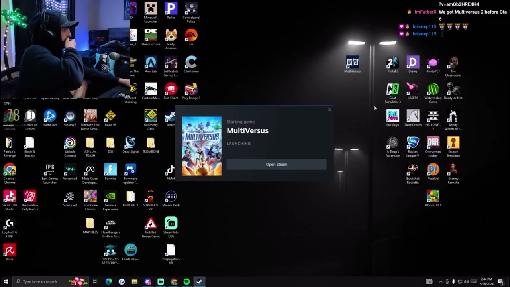This screenshot has height=287, width=510.
Task: Select the Watermelon Game icon
Action: (x=433, y=93)
